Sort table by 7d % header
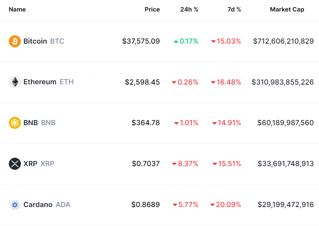The width and height of the screenshot is (319, 226). point(234,9)
